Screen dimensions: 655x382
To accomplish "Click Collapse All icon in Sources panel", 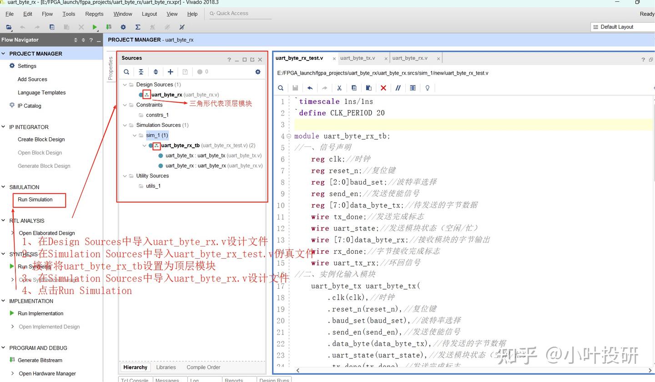I will click(x=141, y=71).
